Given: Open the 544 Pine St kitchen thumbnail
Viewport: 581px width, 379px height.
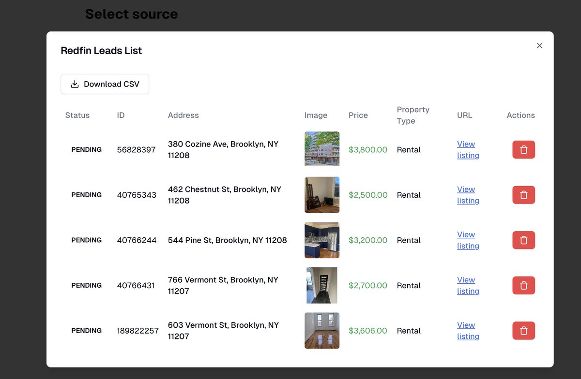Looking at the screenshot, I should pyautogui.click(x=322, y=240).
